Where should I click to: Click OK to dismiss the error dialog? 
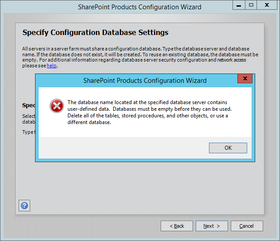click(228, 148)
